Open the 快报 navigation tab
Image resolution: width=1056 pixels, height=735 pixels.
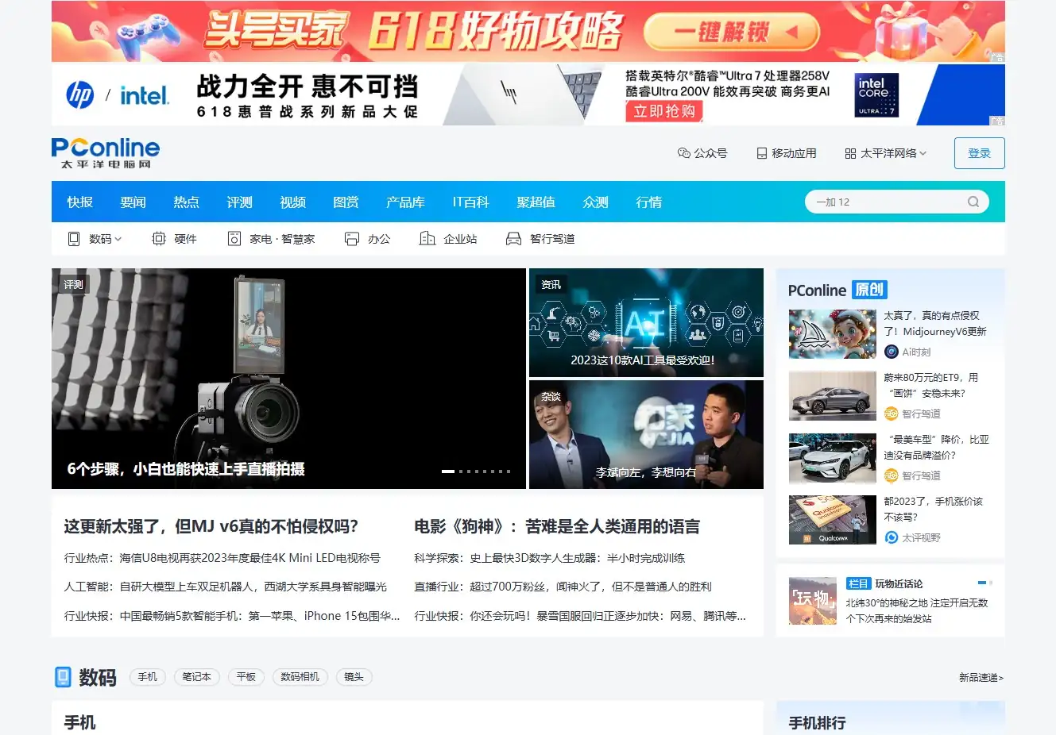(x=79, y=202)
